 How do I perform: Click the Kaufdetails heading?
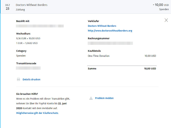pyautogui.click(x=94, y=51)
